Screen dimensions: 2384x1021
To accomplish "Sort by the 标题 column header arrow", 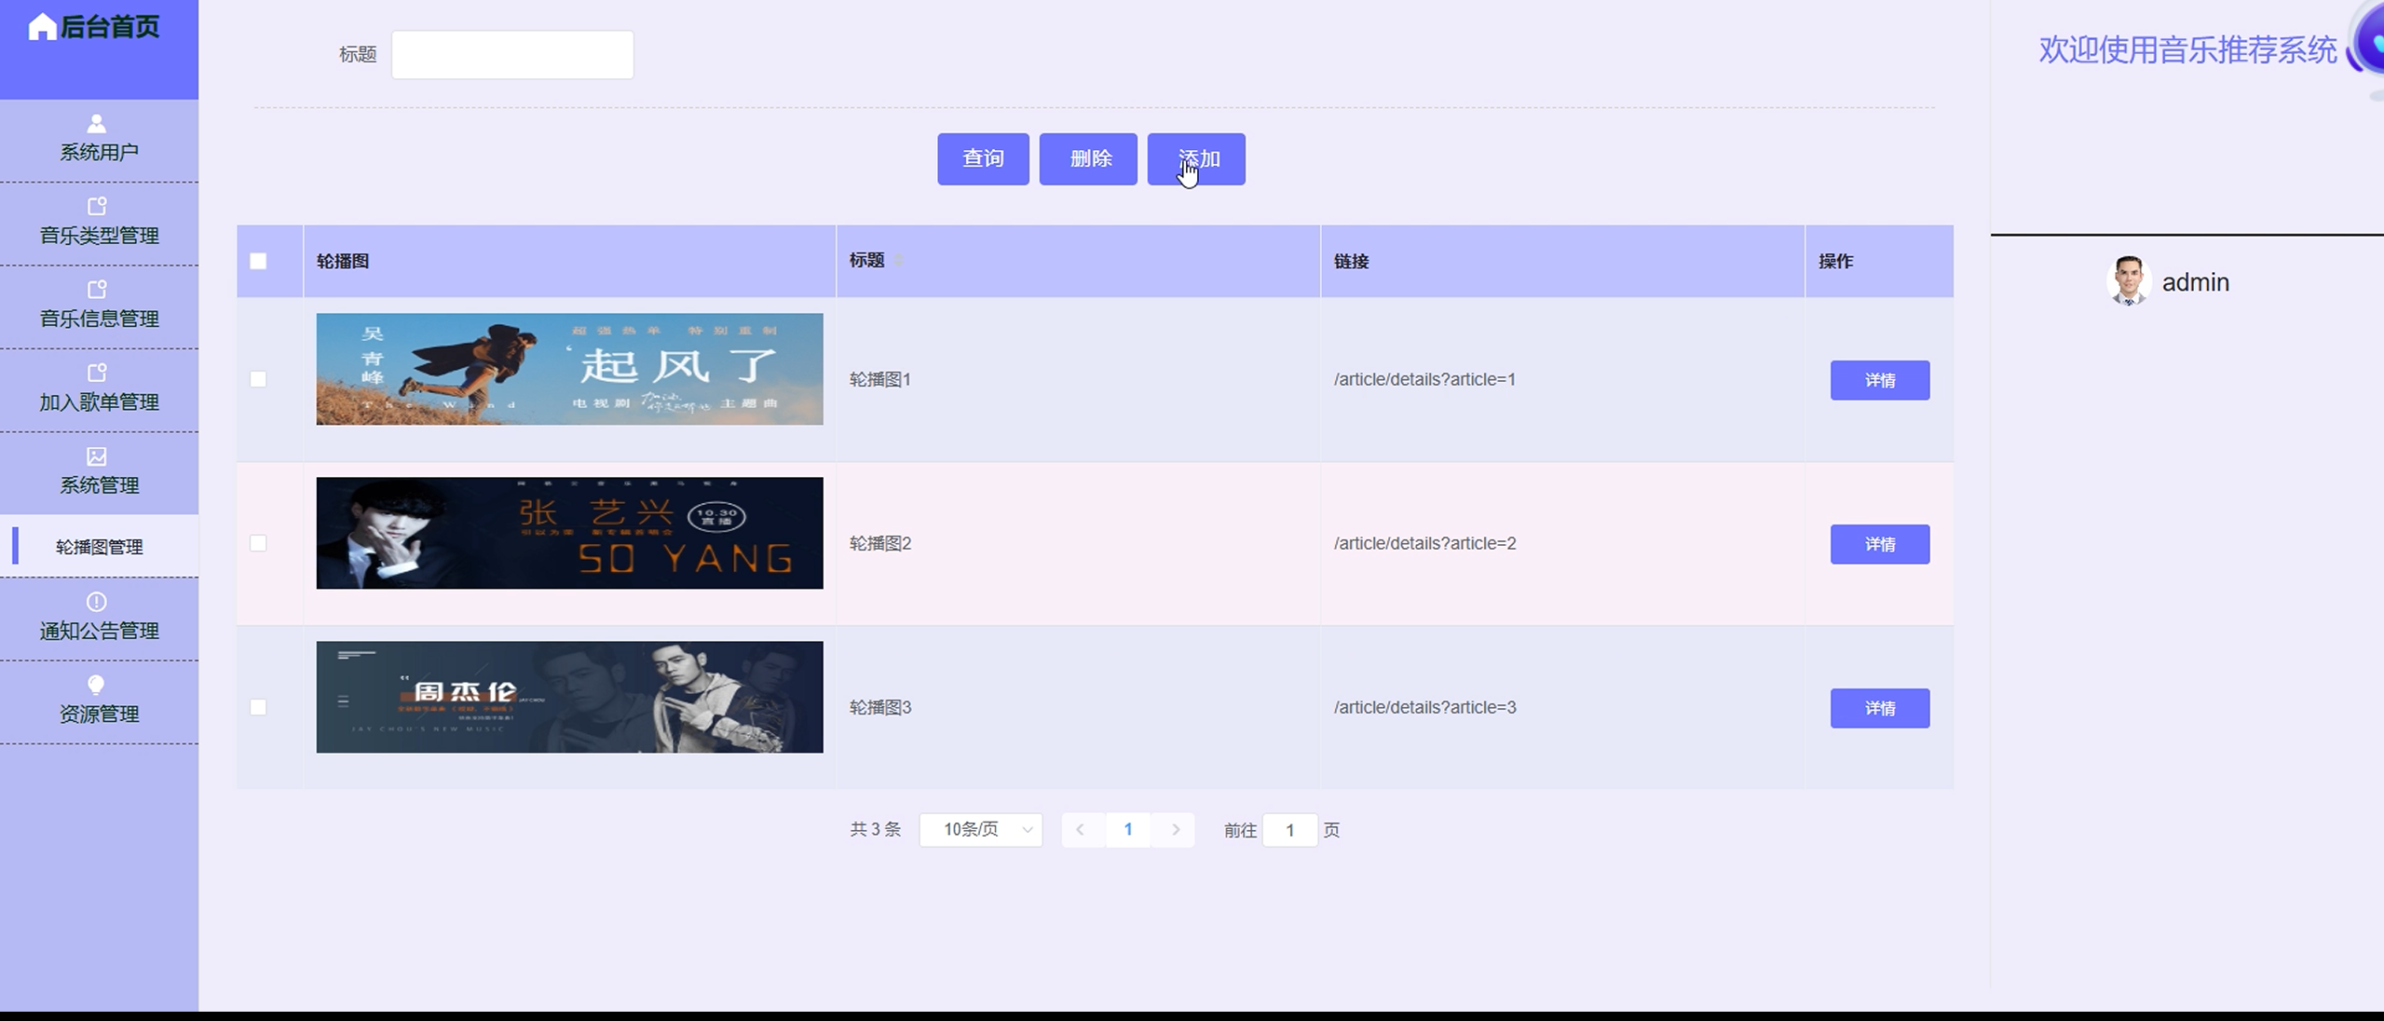I will [899, 261].
